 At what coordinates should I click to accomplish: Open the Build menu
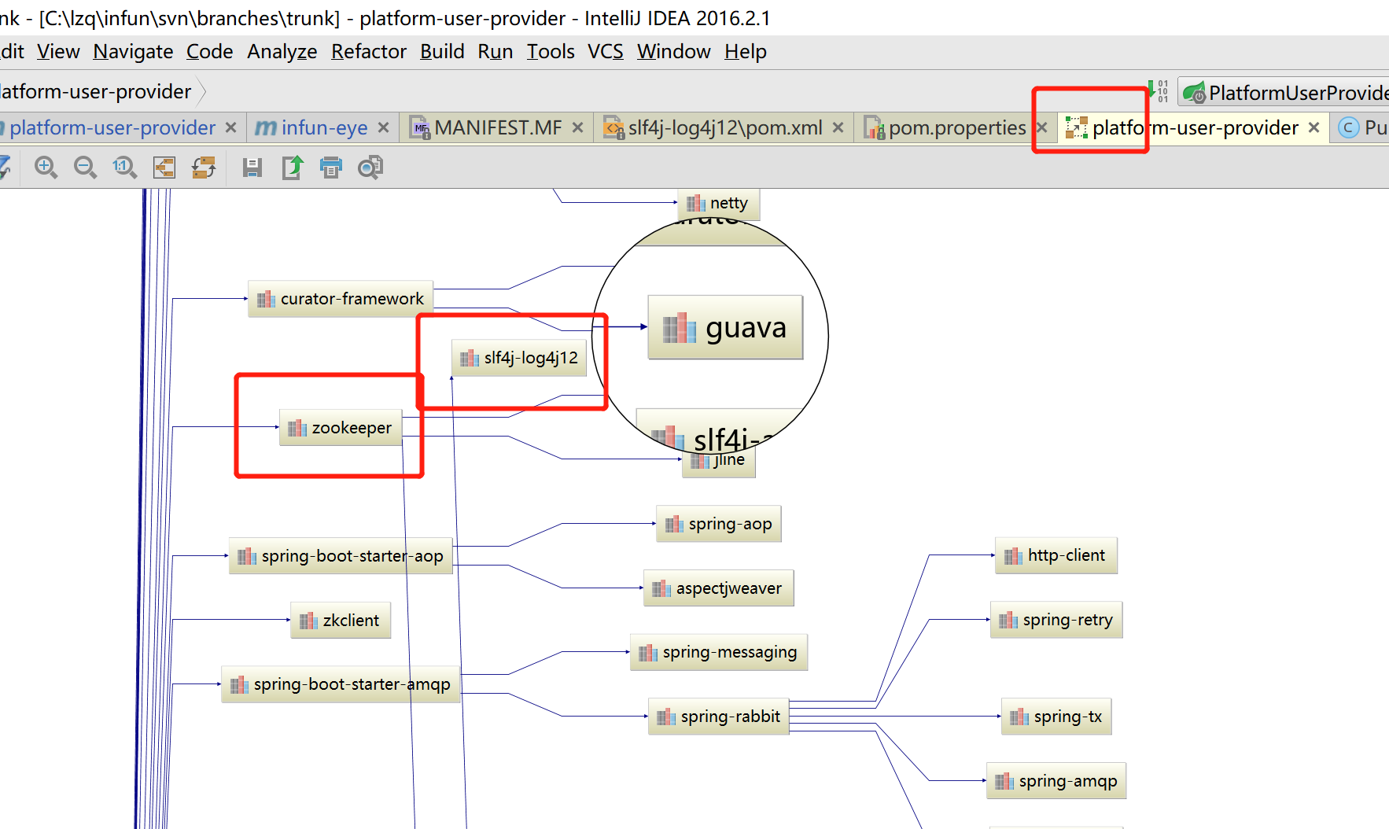coord(442,52)
